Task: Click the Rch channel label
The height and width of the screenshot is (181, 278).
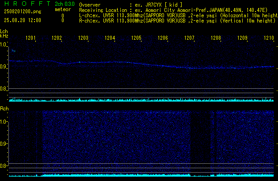Action: tap(4, 109)
